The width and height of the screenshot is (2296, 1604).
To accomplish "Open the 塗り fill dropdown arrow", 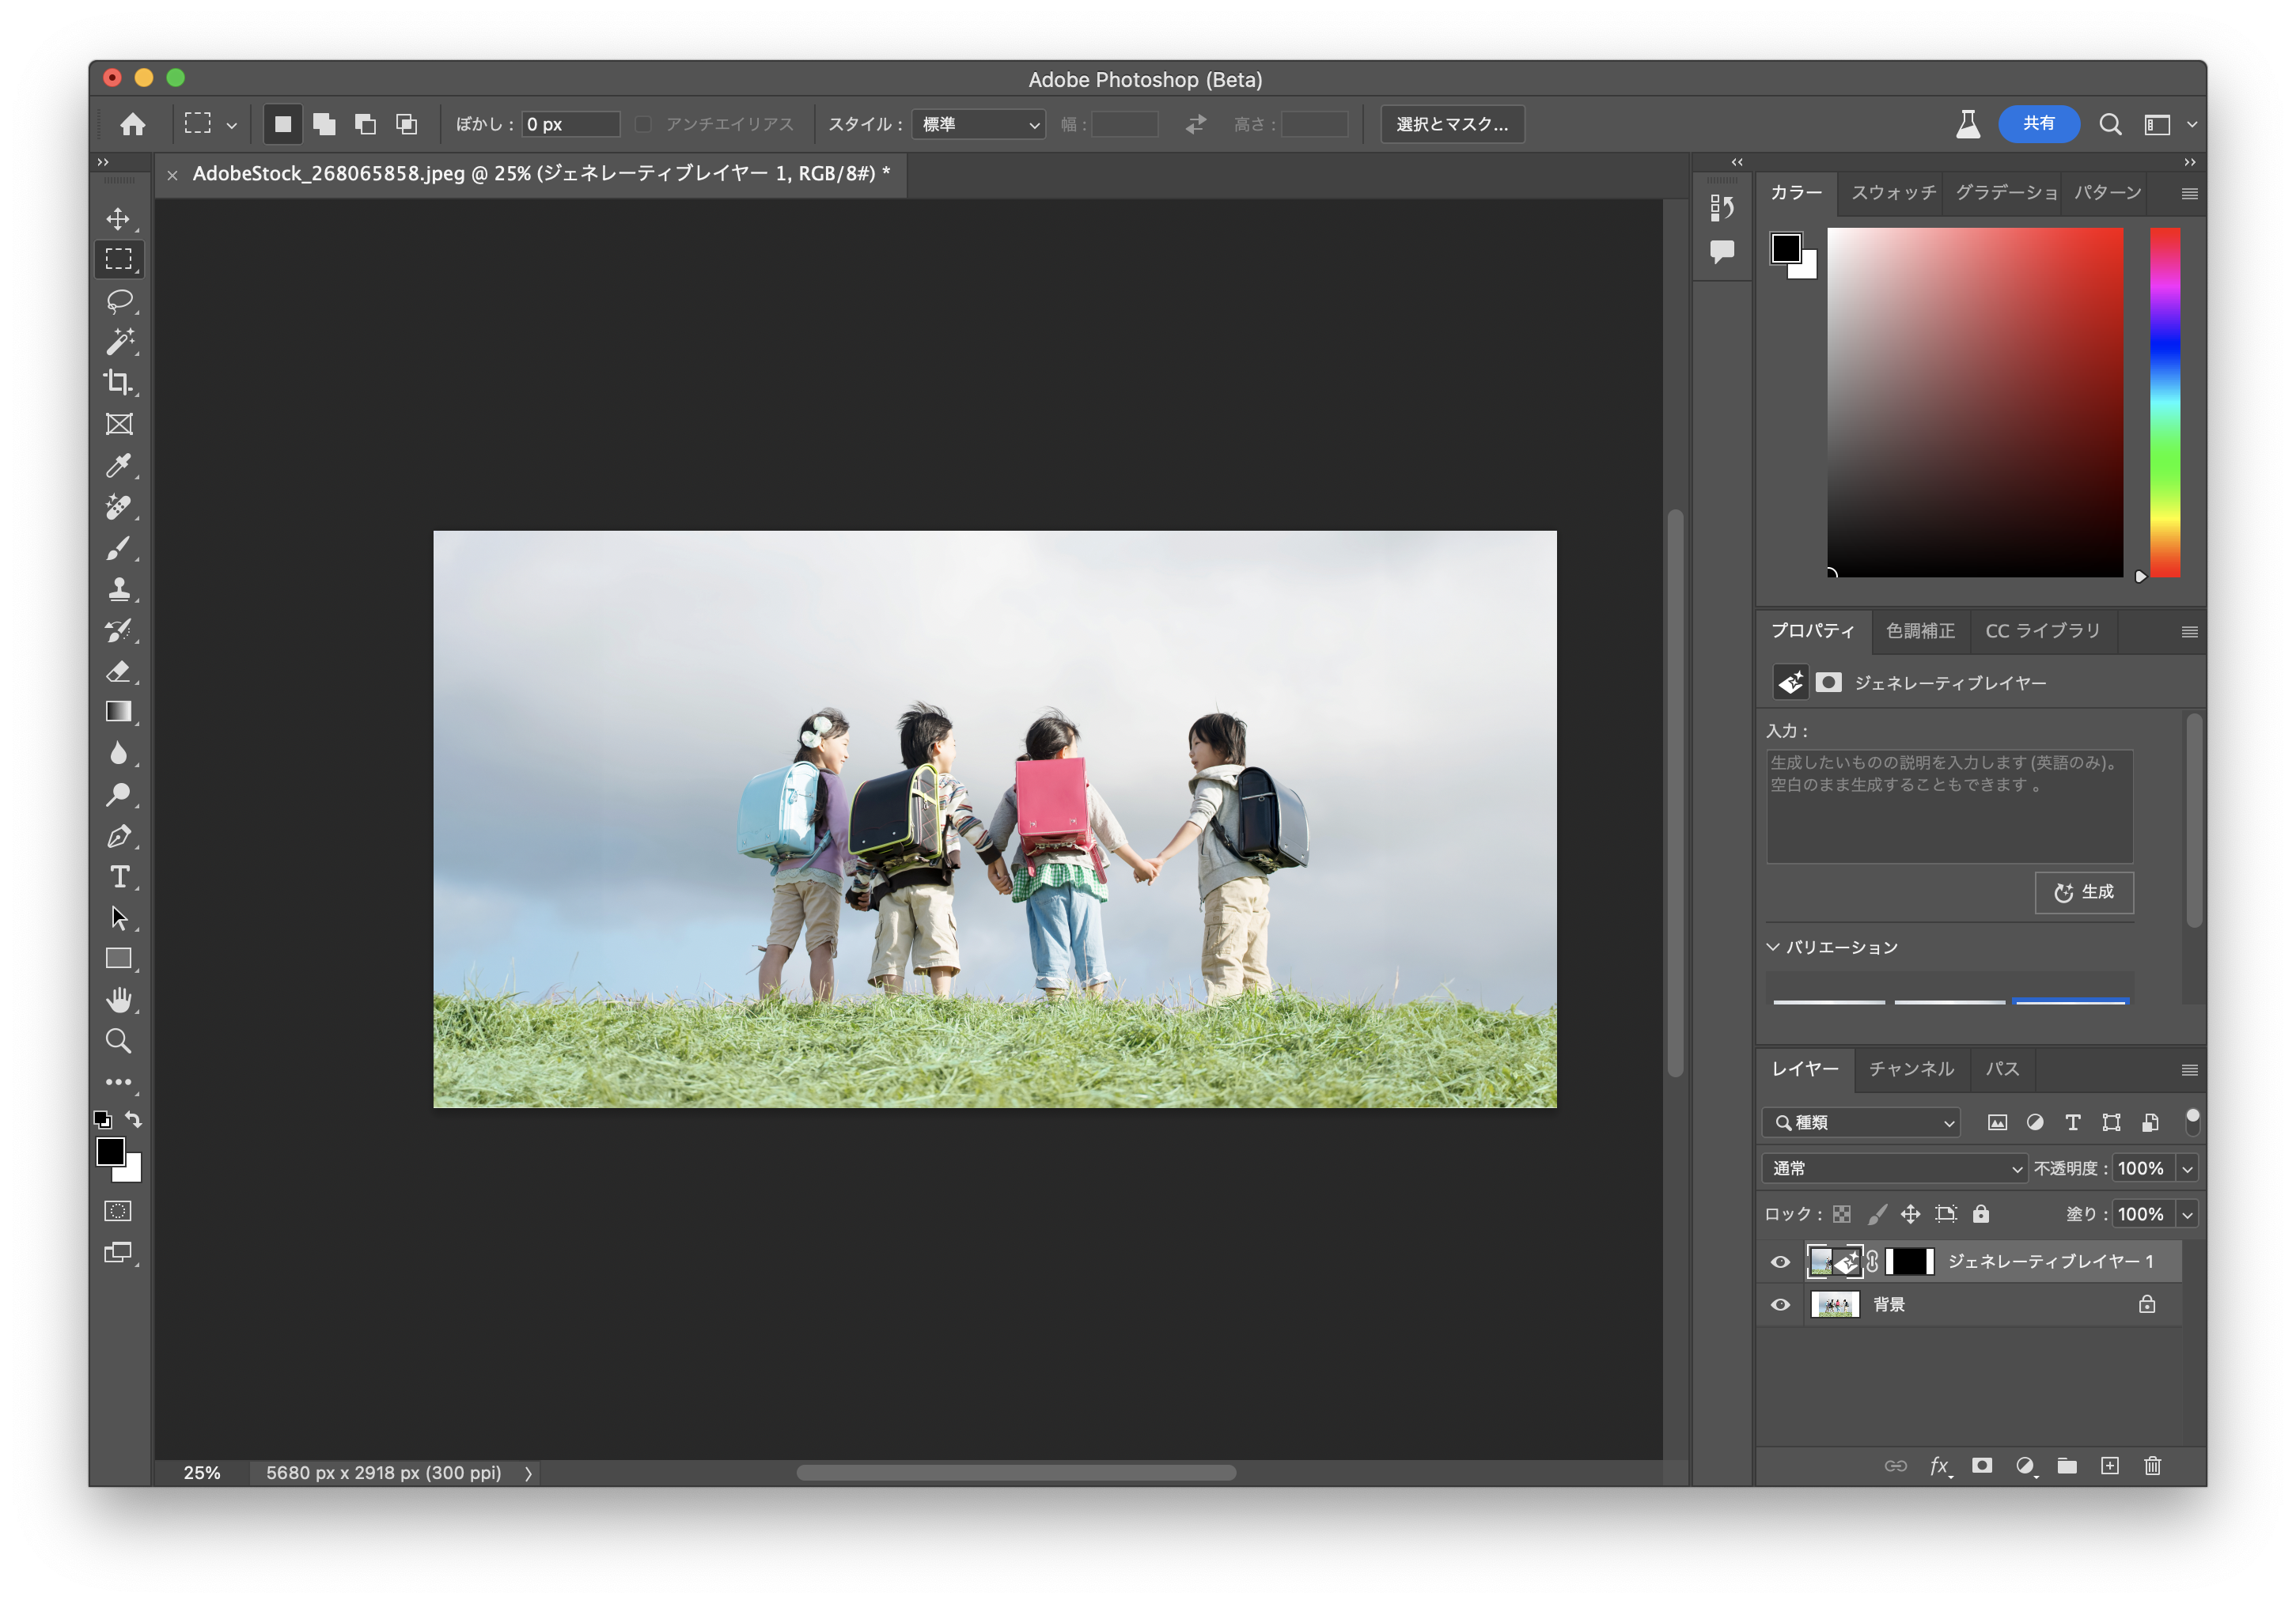I will [2187, 1214].
